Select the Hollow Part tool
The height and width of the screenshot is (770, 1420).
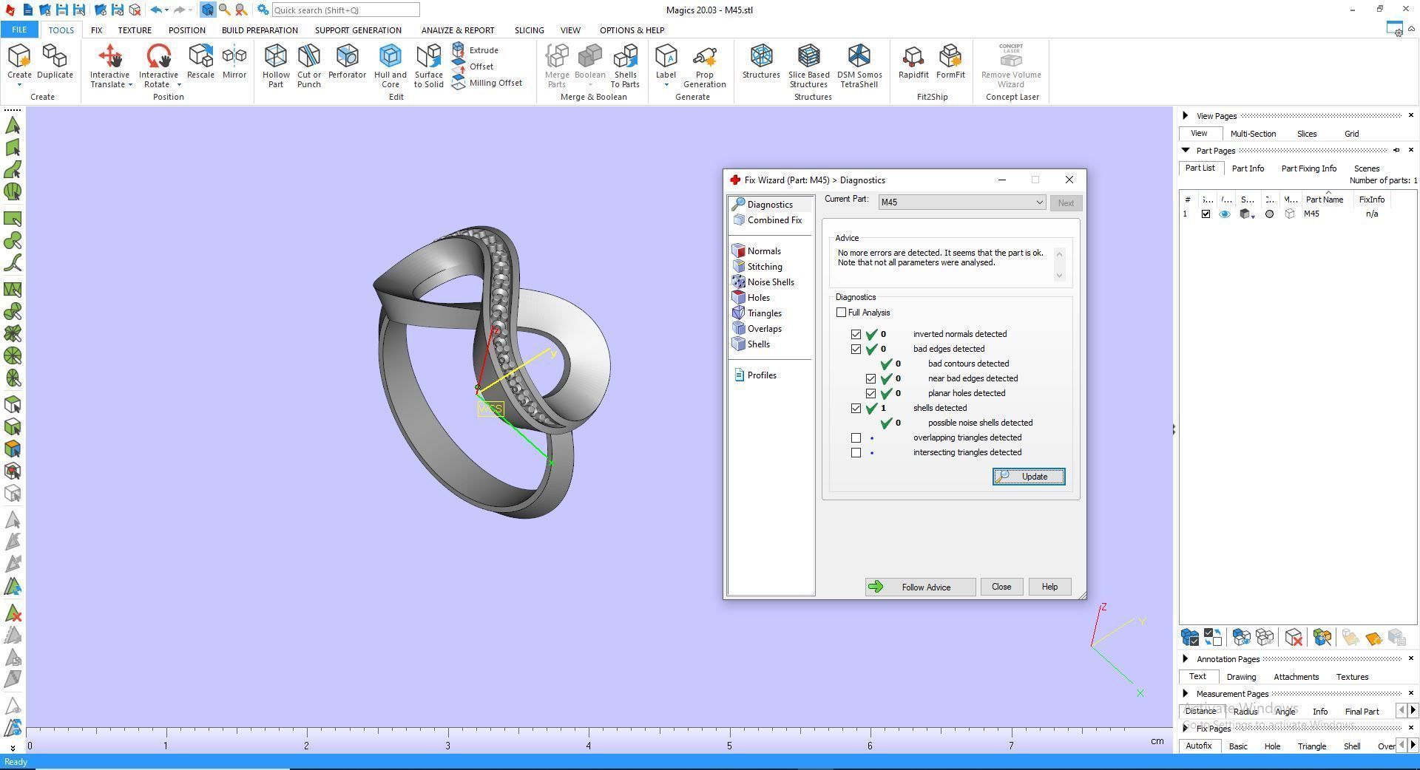(x=276, y=66)
